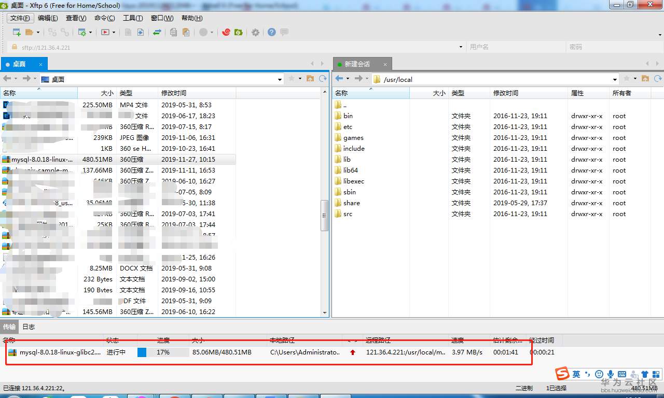Select the remote lib64 folder
The width and height of the screenshot is (664, 398).
tap(351, 170)
